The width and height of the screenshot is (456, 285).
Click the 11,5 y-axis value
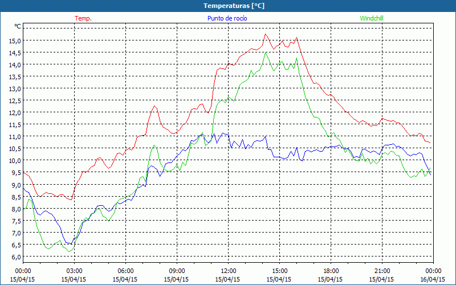(x=15, y=125)
